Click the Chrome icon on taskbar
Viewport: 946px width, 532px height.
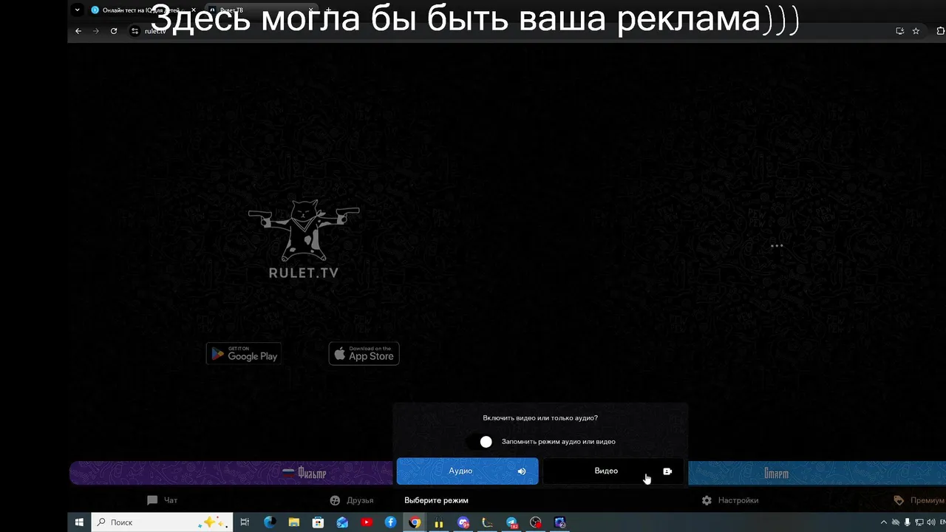[x=415, y=522]
